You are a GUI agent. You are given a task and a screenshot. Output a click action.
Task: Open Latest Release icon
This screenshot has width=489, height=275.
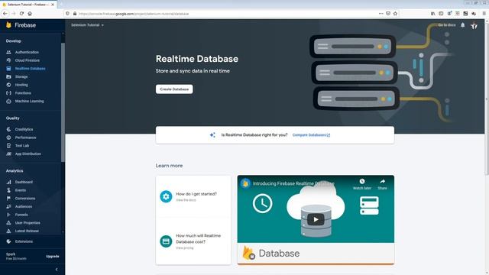point(8,231)
